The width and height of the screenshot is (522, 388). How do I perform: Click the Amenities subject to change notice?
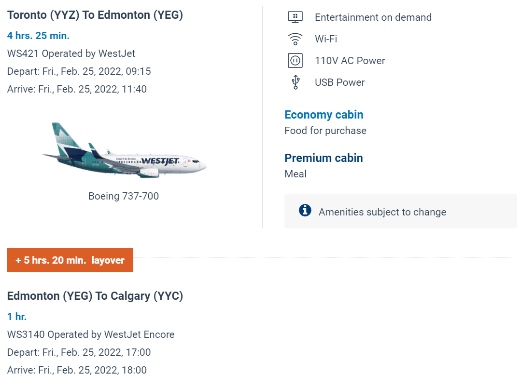(x=382, y=212)
